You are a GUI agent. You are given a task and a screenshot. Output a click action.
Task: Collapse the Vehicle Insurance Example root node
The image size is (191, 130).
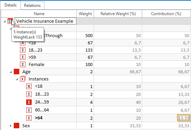click(4, 21)
